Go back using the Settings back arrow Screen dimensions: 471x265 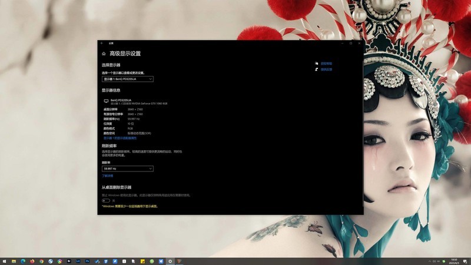[x=102, y=43]
